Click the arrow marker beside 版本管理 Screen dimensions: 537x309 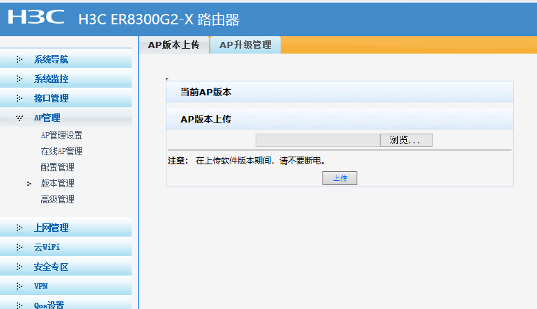point(29,184)
